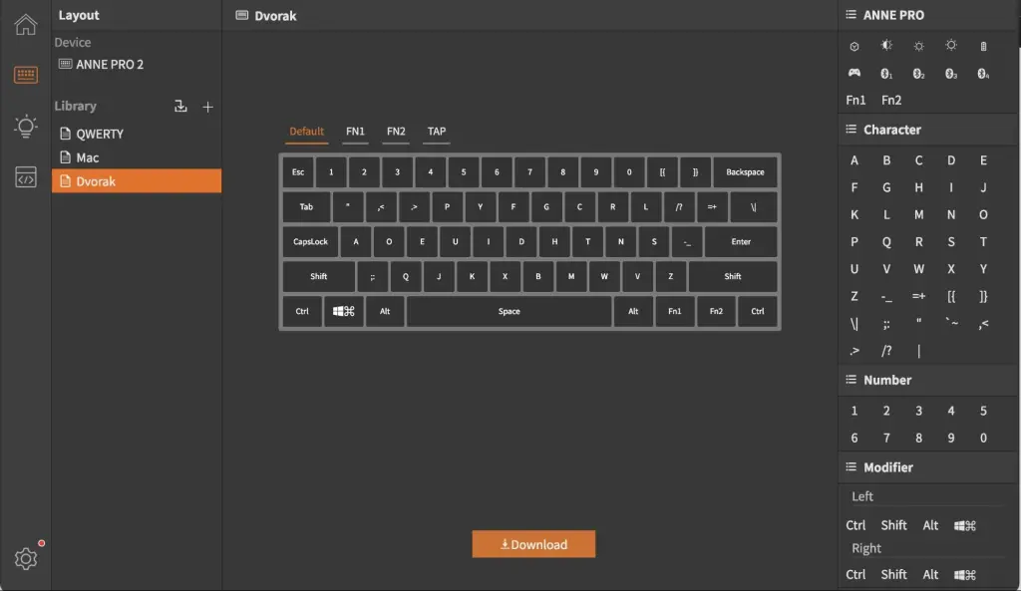
Task: Select the CapsLock key on the keyboard
Action: pos(311,241)
